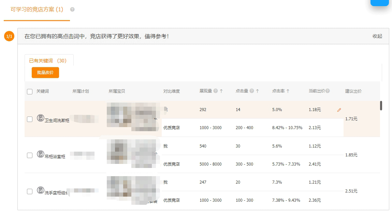
Task: Collapse the panel with 收起
Action: (x=377, y=36)
